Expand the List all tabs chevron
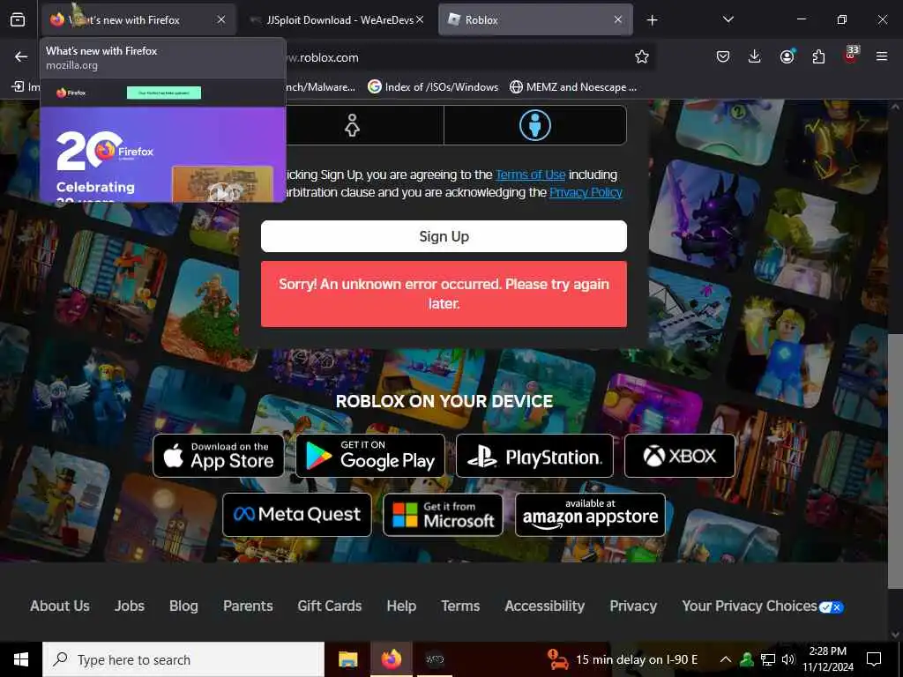 point(728,19)
